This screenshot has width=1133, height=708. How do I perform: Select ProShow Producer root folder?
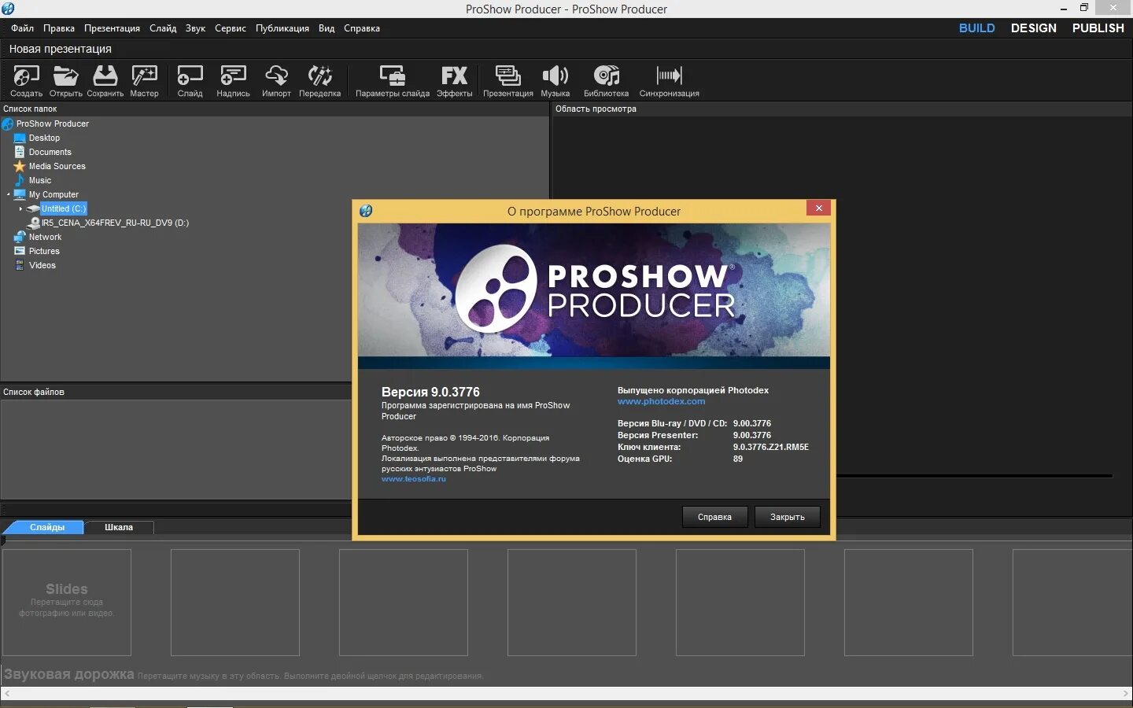tap(52, 124)
